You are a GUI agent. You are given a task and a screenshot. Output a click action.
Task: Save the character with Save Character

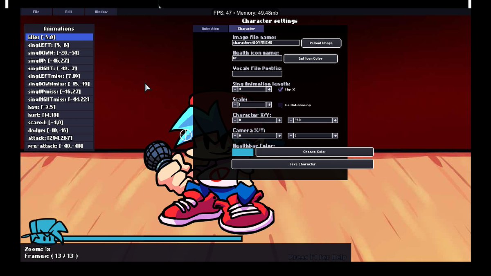[x=302, y=164]
